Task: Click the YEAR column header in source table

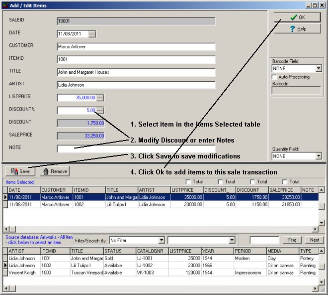Action: coord(217,251)
